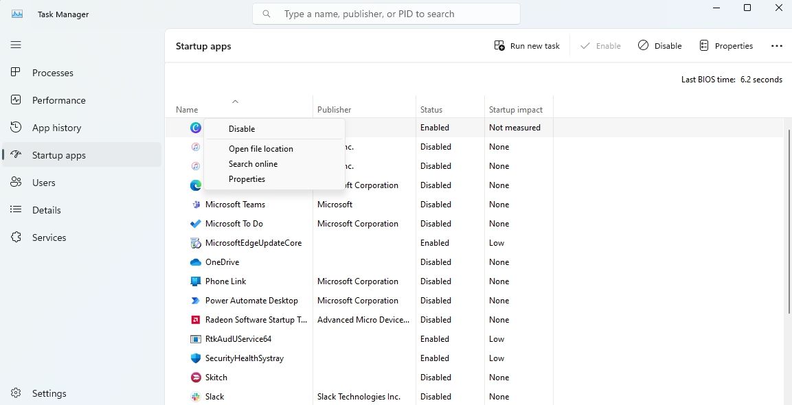
Task: Click the search field to find apps
Action: 386,13
